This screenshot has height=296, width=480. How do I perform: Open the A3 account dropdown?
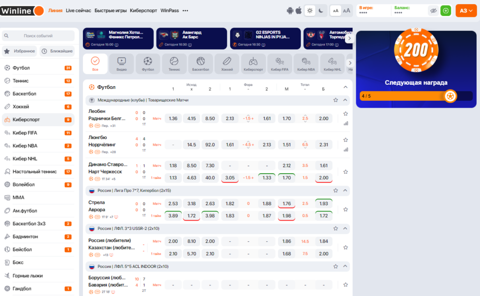(466, 11)
